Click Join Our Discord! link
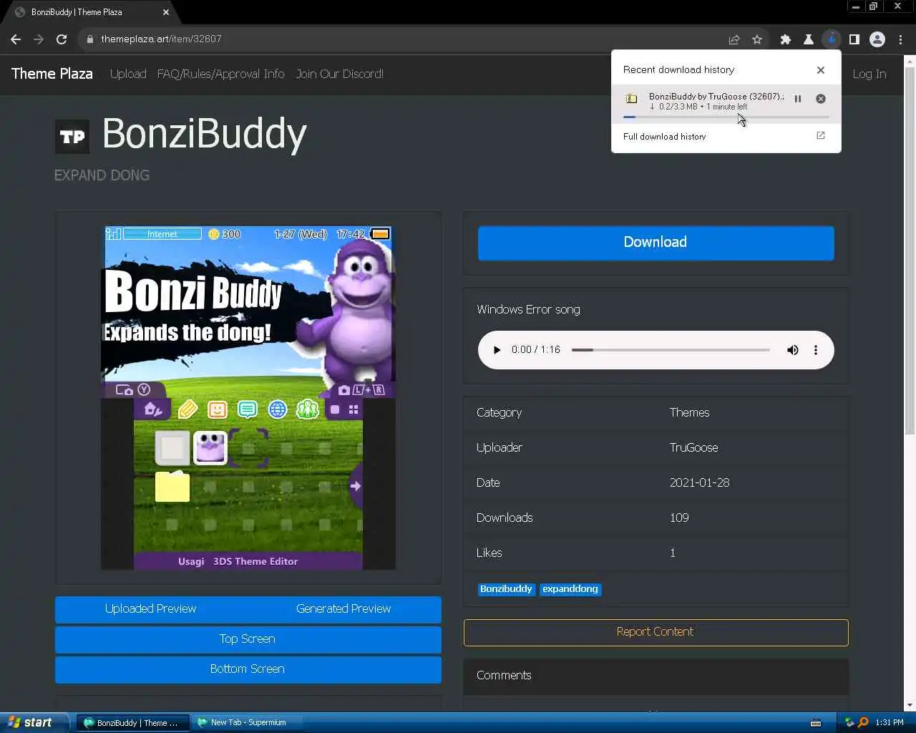Screen dimensions: 916x733 point(340,74)
